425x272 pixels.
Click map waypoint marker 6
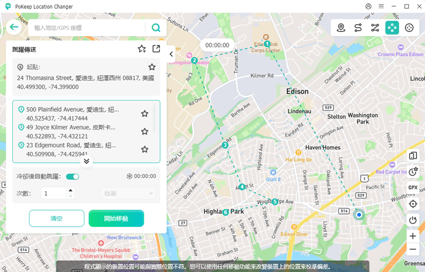click(x=225, y=212)
